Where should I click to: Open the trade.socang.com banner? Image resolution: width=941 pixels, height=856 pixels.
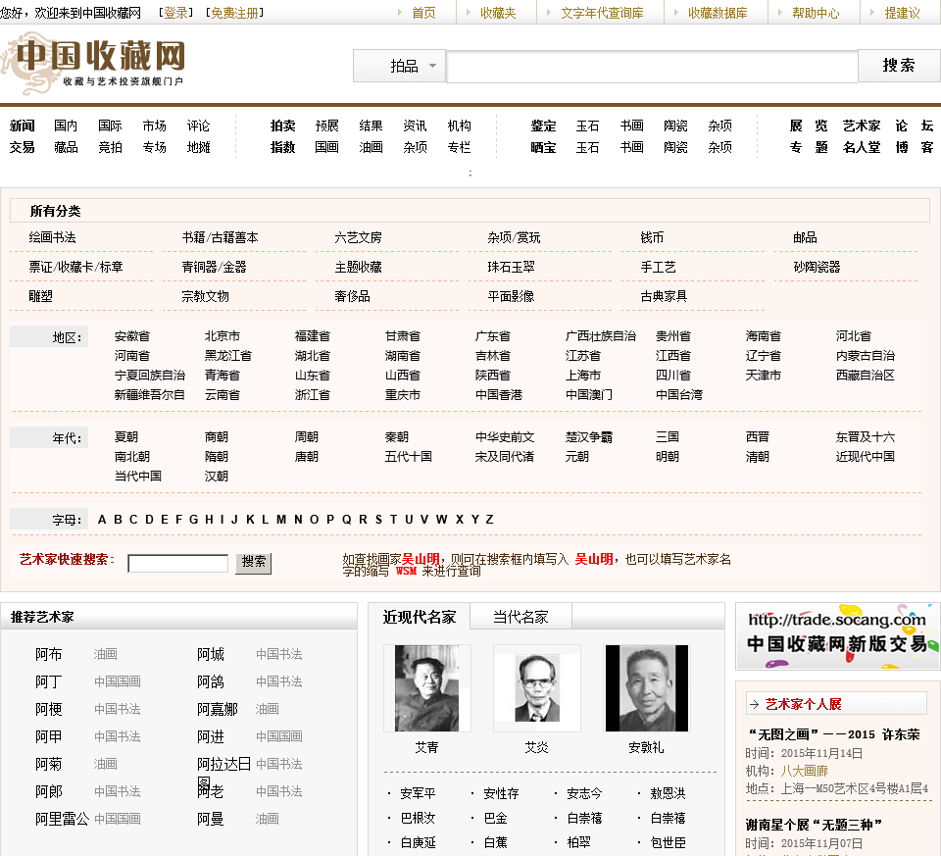pyautogui.click(x=838, y=637)
